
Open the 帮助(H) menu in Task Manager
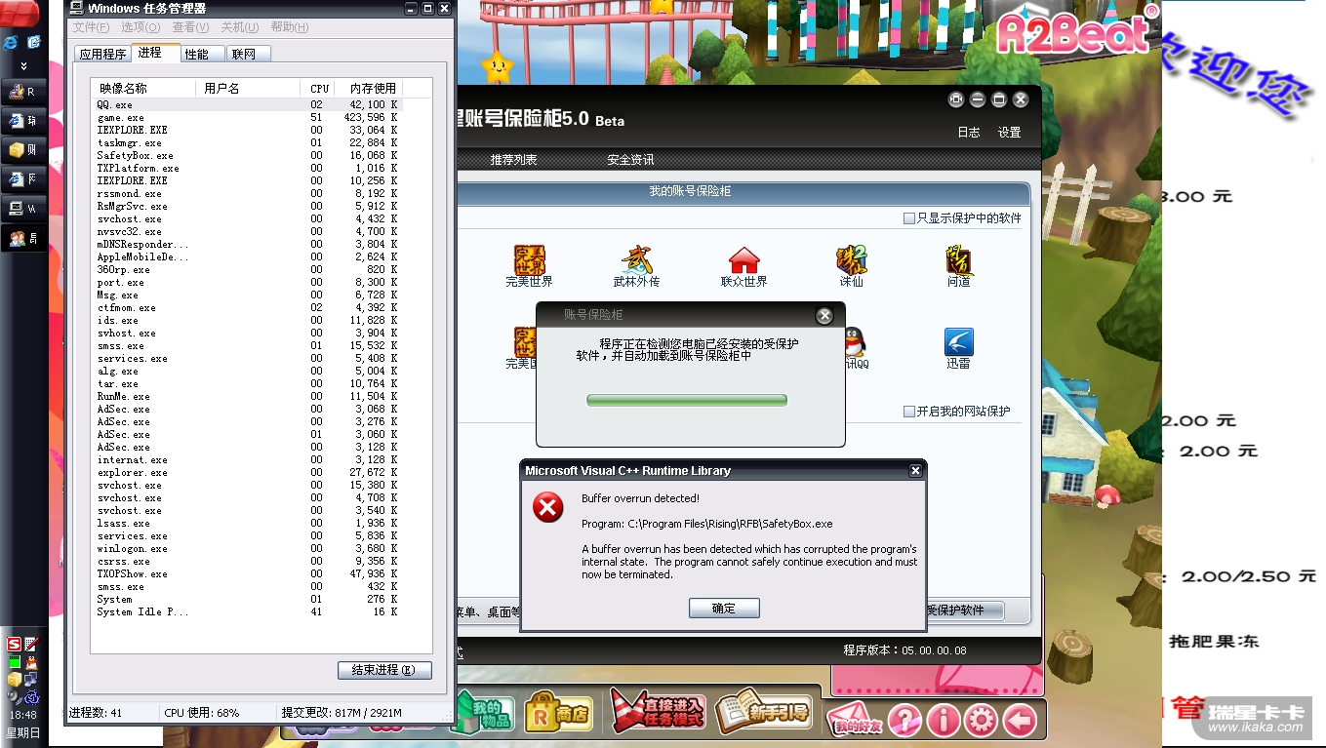pyautogui.click(x=291, y=27)
